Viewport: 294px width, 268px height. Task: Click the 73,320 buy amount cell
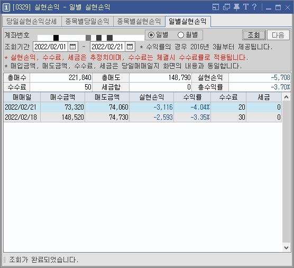[62, 107]
